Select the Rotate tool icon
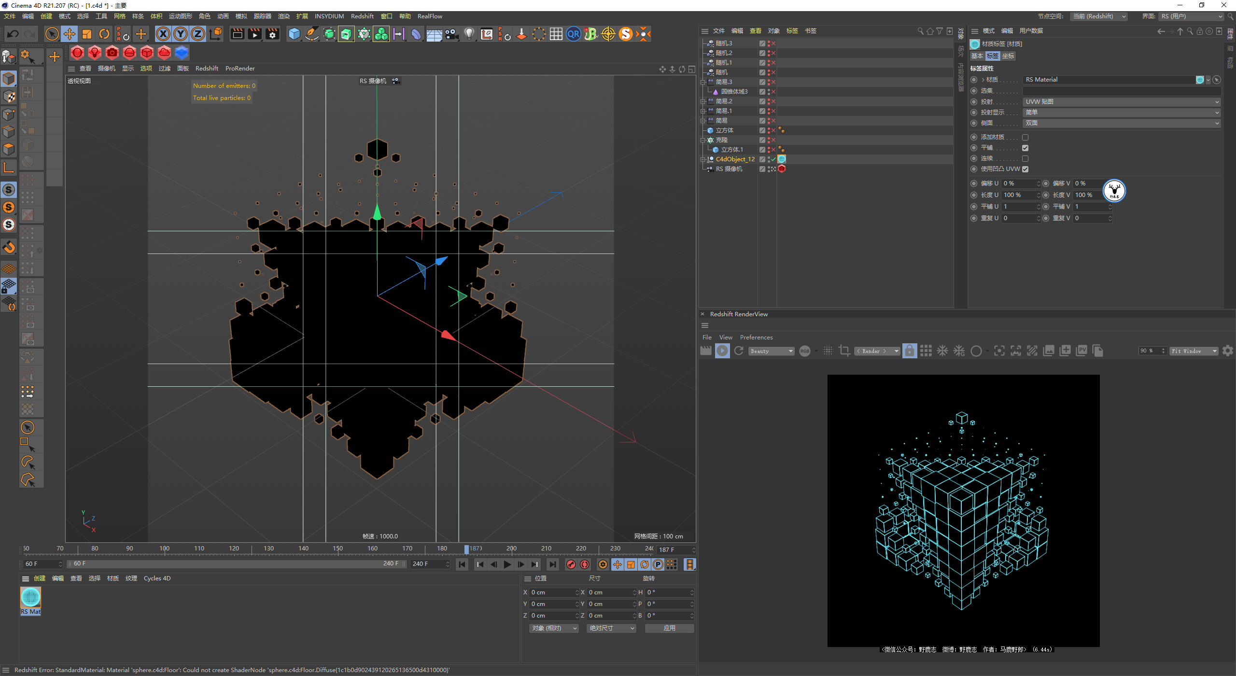This screenshot has height=676, width=1236. tap(104, 34)
